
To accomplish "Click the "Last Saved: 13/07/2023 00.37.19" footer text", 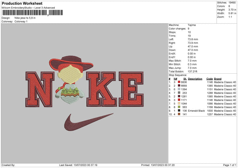I will point(78,165).
